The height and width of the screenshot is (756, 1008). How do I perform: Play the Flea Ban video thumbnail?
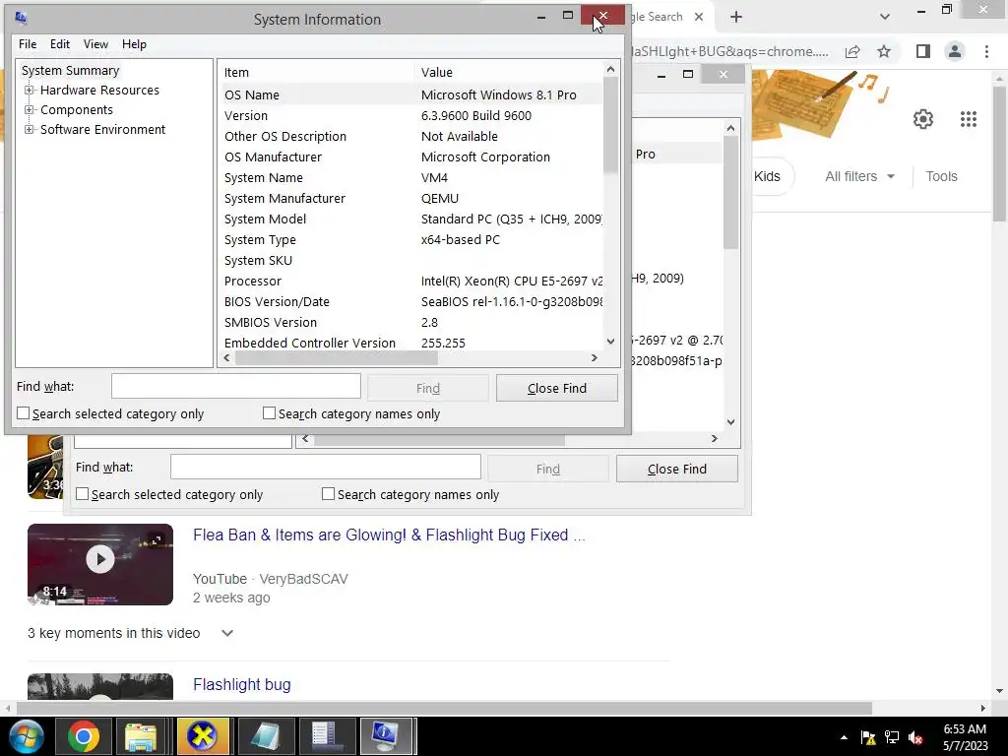click(x=100, y=564)
